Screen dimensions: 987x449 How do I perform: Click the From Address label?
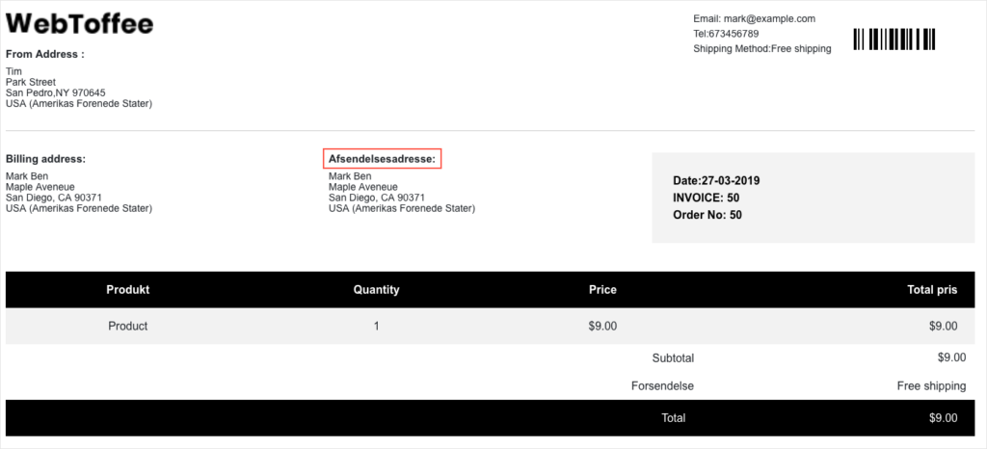pos(44,54)
